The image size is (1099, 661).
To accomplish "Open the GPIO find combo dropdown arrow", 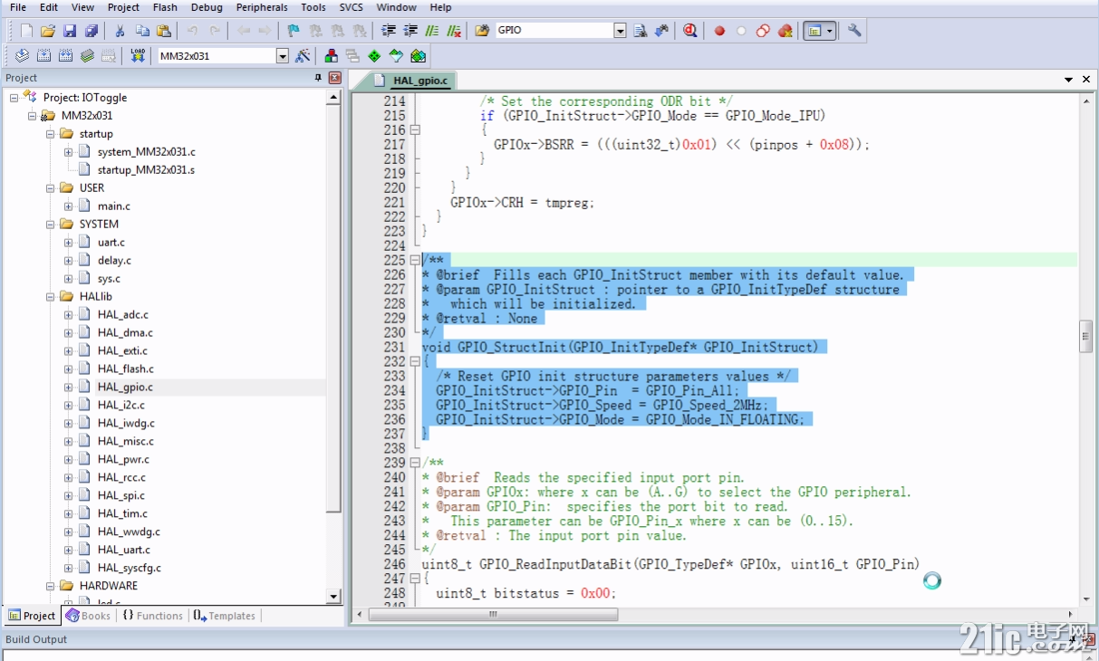I will coord(621,31).
